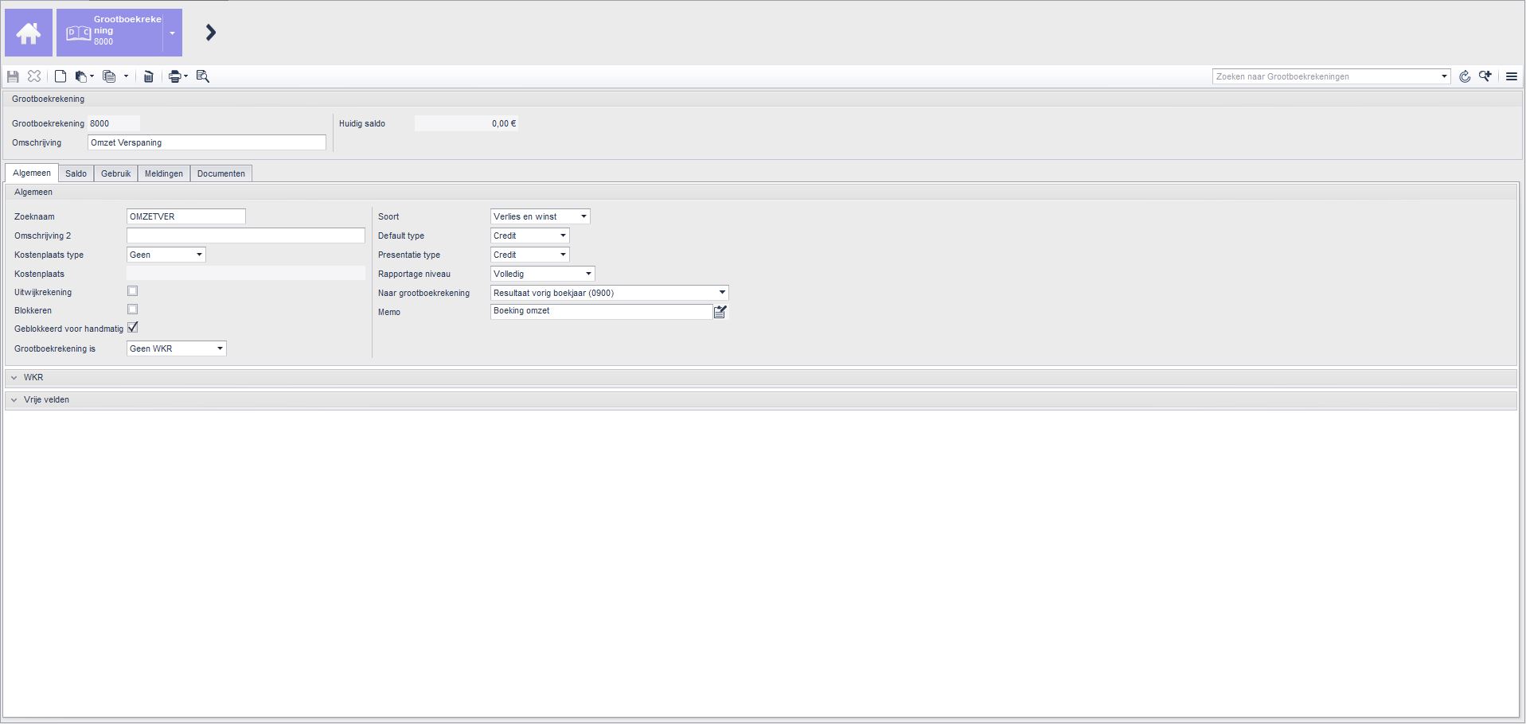This screenshot has height=724, width=1526.
Task: Switch to the Gebruik tab
Action: coord(115,173)
